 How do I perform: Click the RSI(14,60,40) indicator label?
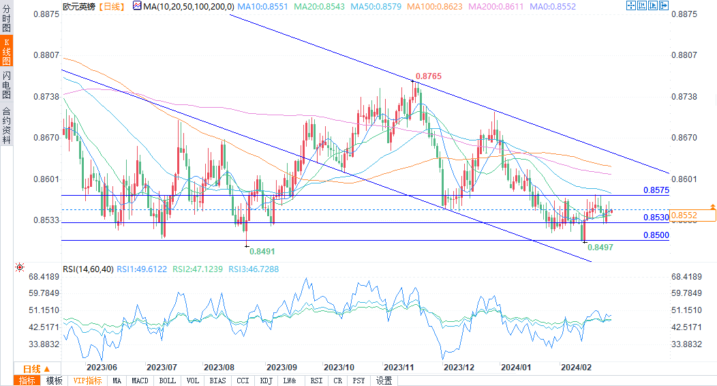point(88,269)
